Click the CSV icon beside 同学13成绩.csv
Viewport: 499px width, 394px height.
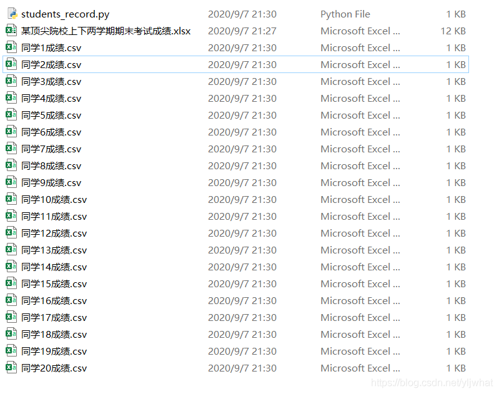pyautogui.click(x=11, y=250)
